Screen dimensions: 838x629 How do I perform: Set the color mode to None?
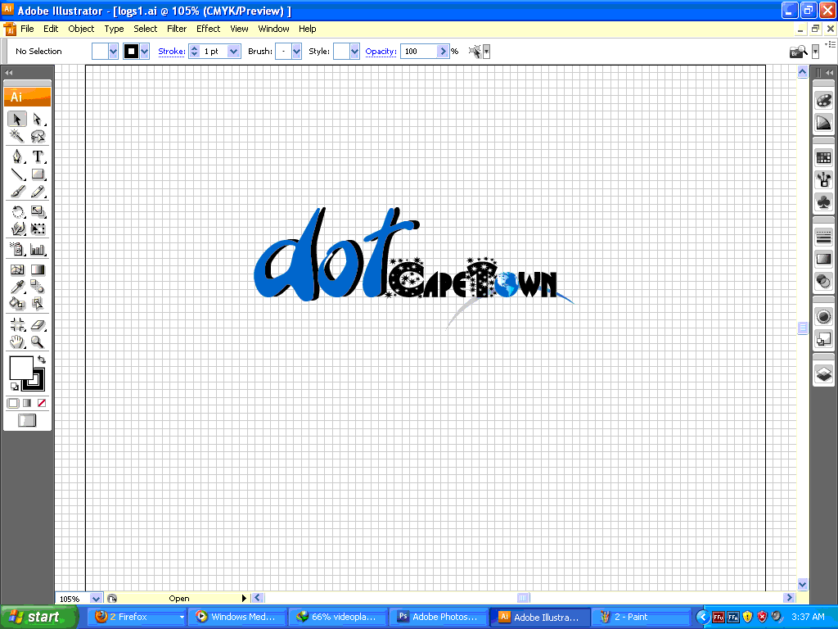click(42, 403)
